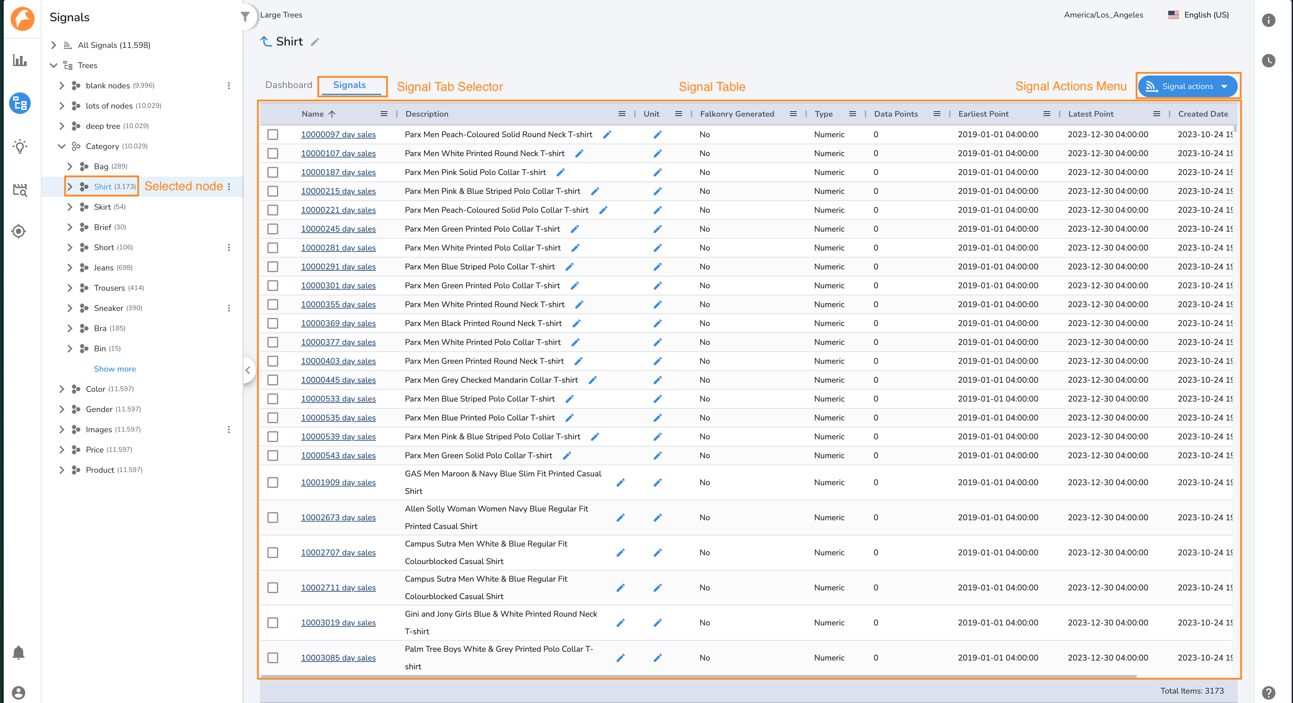Open the Falkonry logo home
Screen dimensions: 1293x703
[23, 19]
